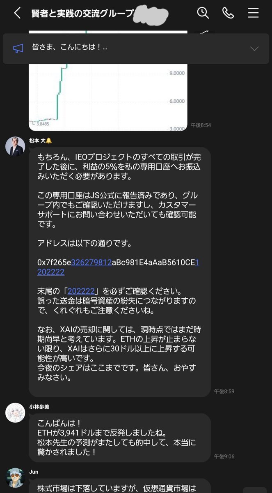
Task: Tap sender name Jun
Action: (34, 472)
